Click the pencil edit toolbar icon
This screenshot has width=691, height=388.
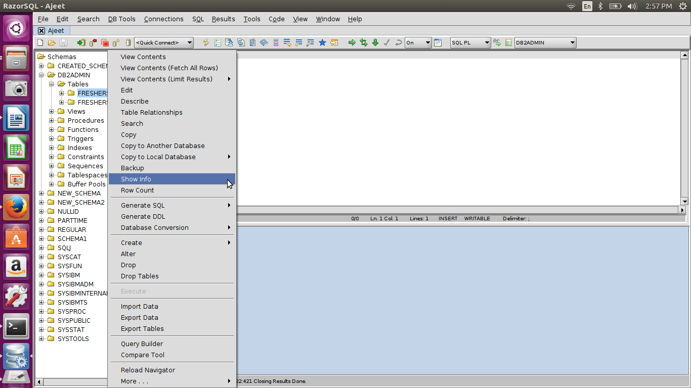(x=310, y=43)
